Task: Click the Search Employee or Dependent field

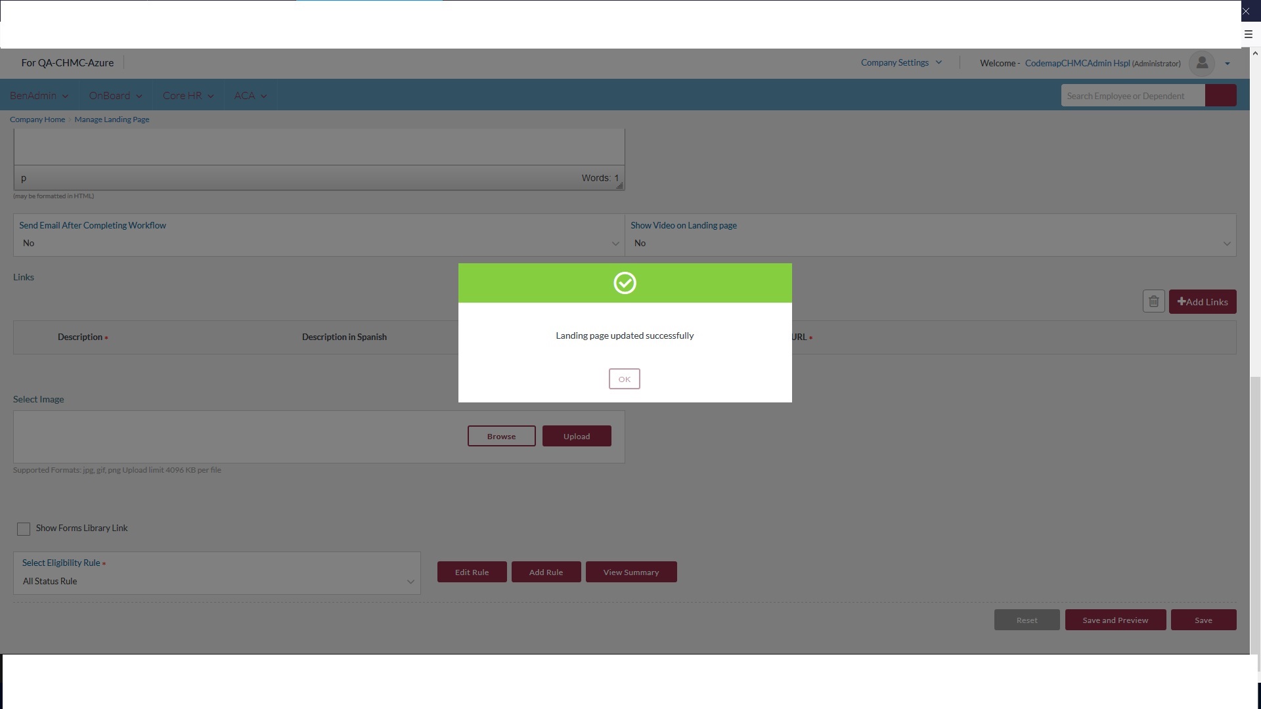Action: pyautogui.click(x=1132, y=96)
